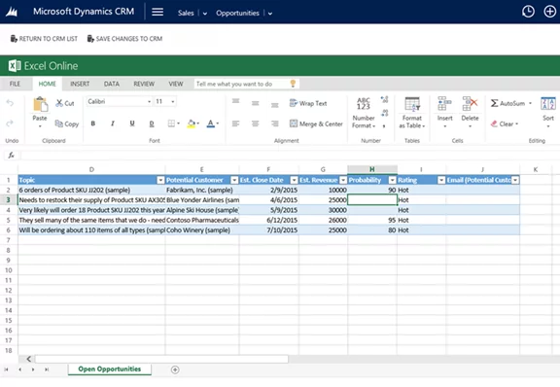Switch to the DATA tab

[x=112, y=84]
